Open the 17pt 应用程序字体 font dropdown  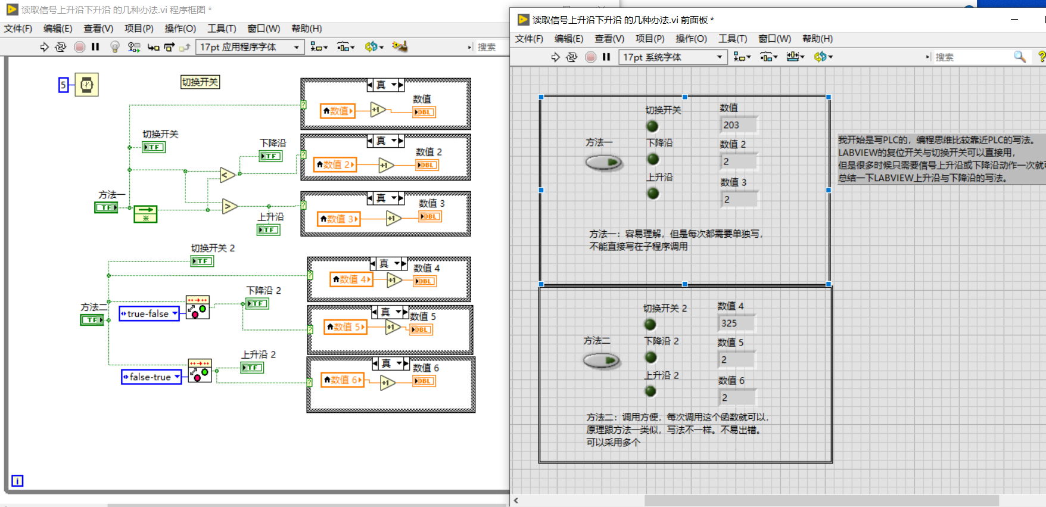click(x=250, y=47)
